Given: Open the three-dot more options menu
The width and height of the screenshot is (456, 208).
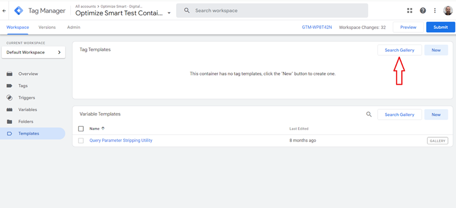Looking at the screenshot, I should (x=435, y=10).
